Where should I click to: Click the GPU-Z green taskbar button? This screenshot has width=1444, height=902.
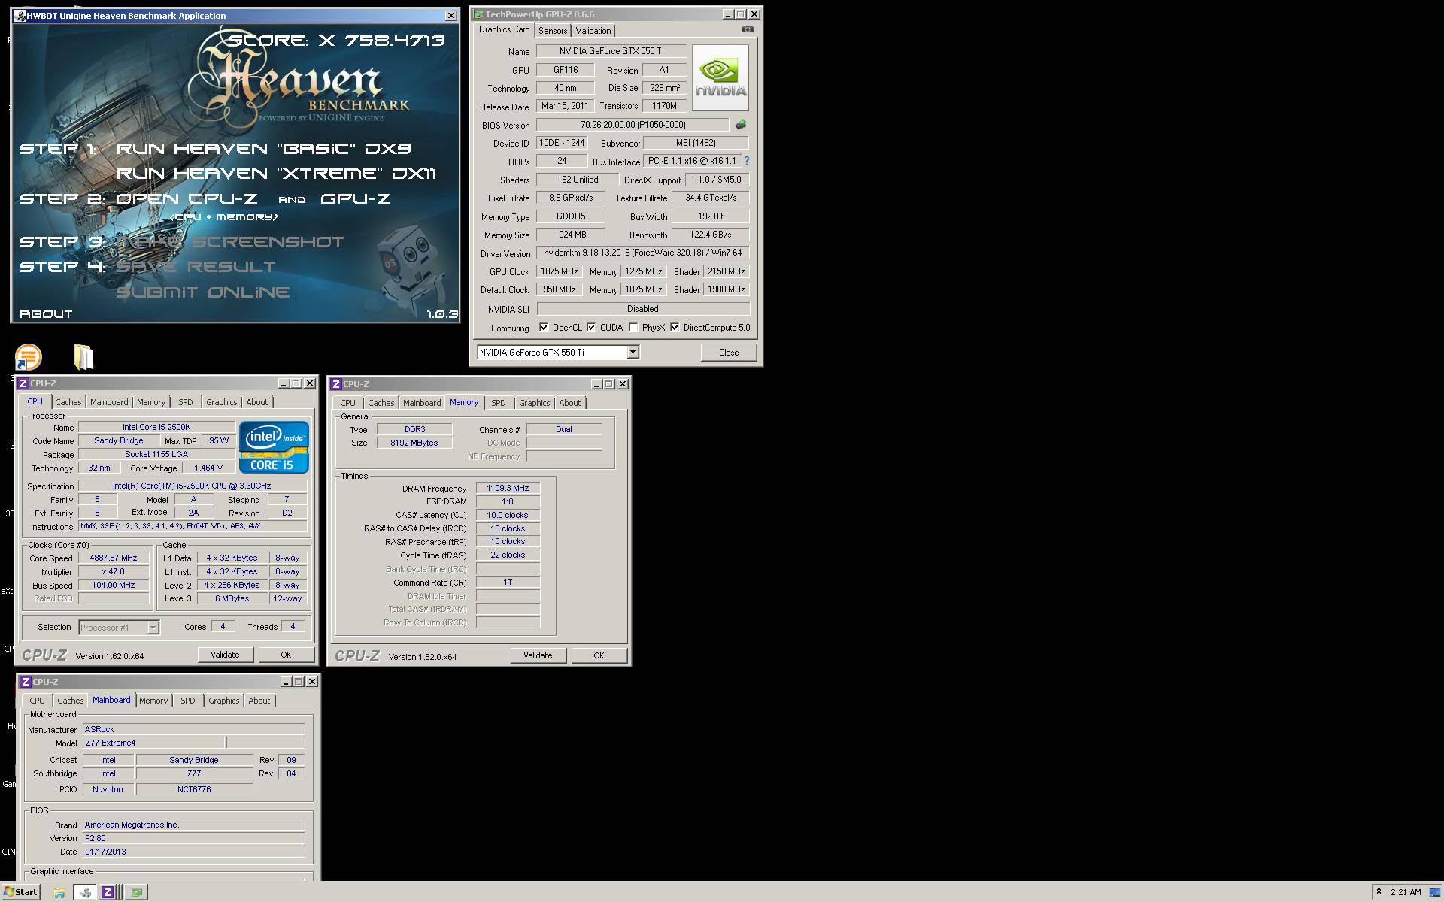tap(136, 892)
